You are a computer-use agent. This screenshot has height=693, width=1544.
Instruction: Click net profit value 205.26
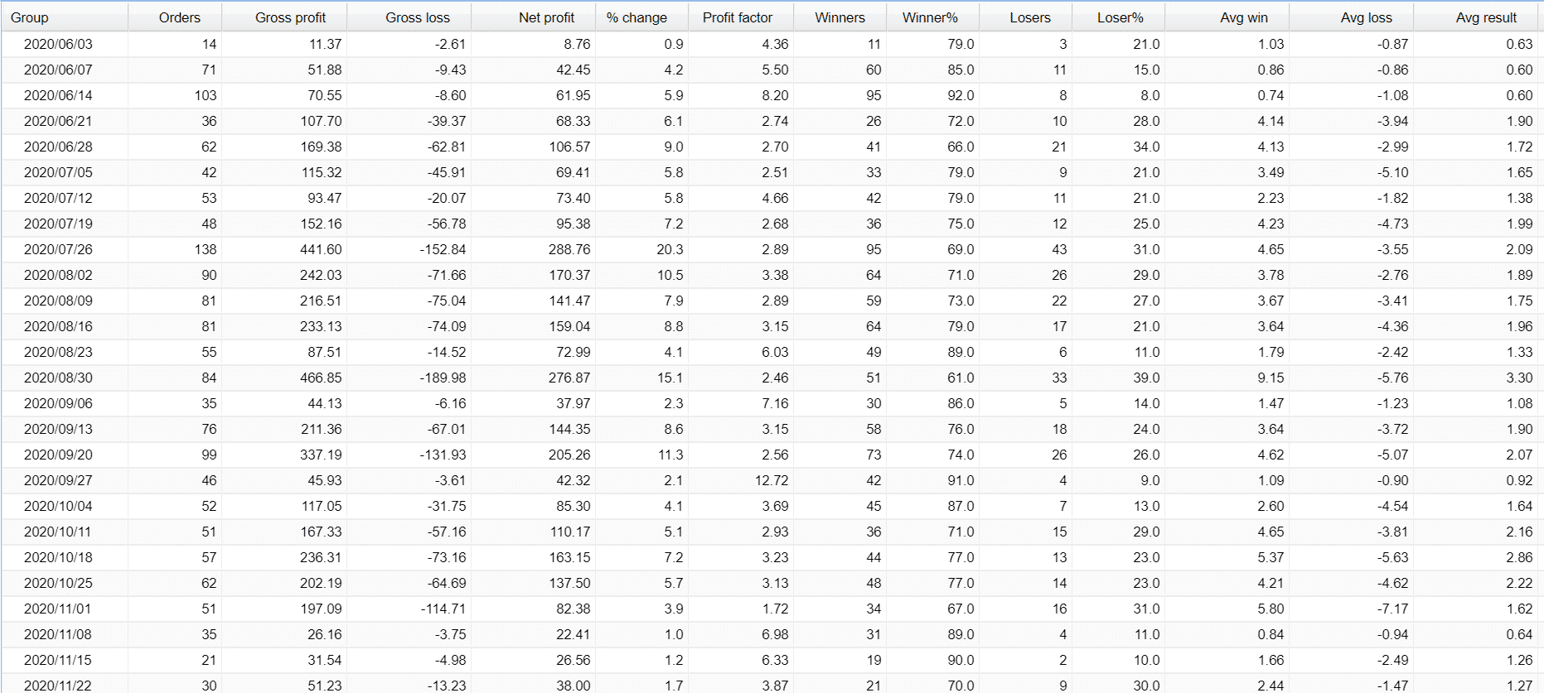click(569, 455)
